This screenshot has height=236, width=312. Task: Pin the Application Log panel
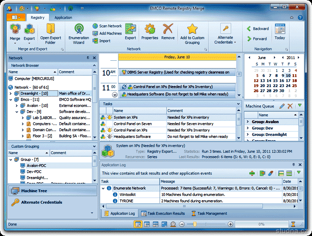click(x=294, y=165)
